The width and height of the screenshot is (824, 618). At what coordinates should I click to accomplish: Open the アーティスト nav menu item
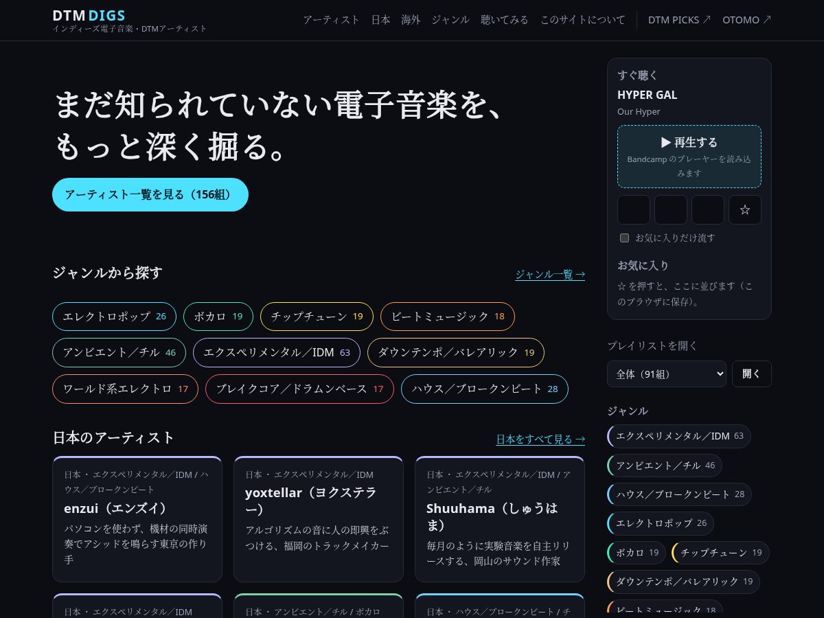click(332, 20)
